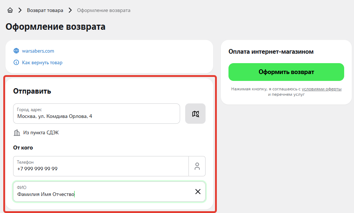
Task: Clear the ФИО field with X
Action: [x=198, y=192]
